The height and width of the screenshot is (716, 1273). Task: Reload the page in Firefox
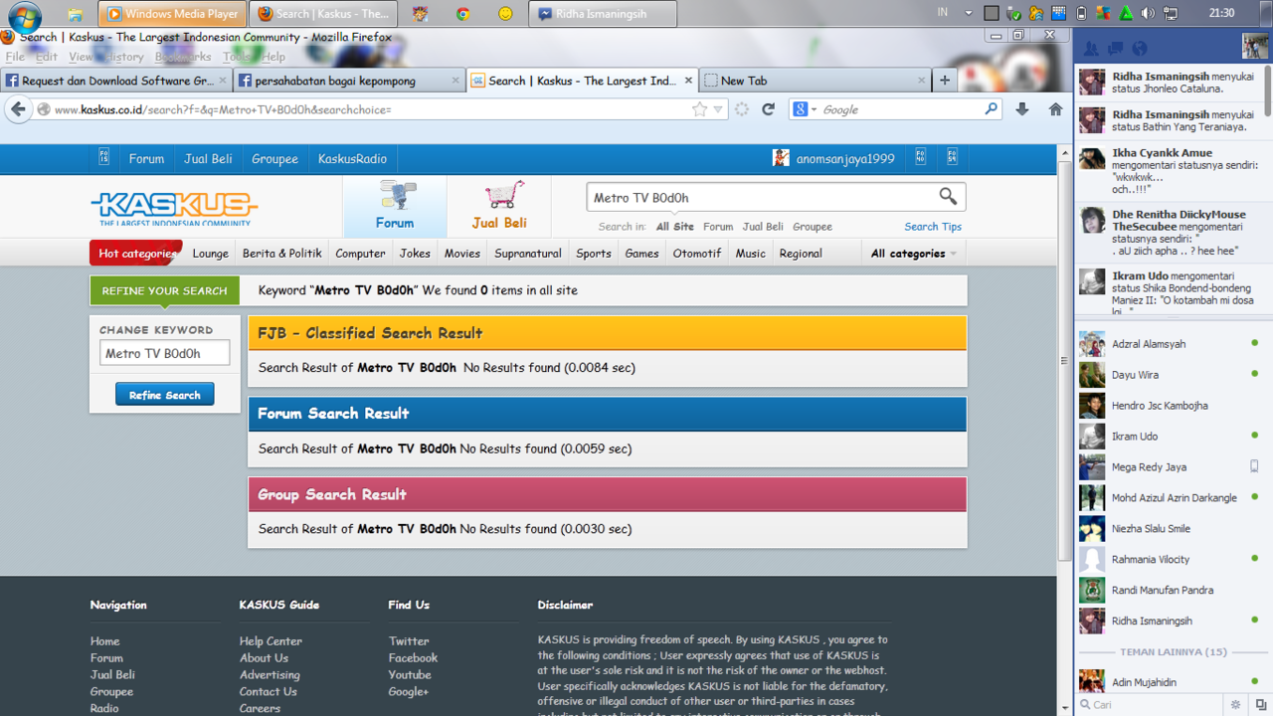click(768, 109)
